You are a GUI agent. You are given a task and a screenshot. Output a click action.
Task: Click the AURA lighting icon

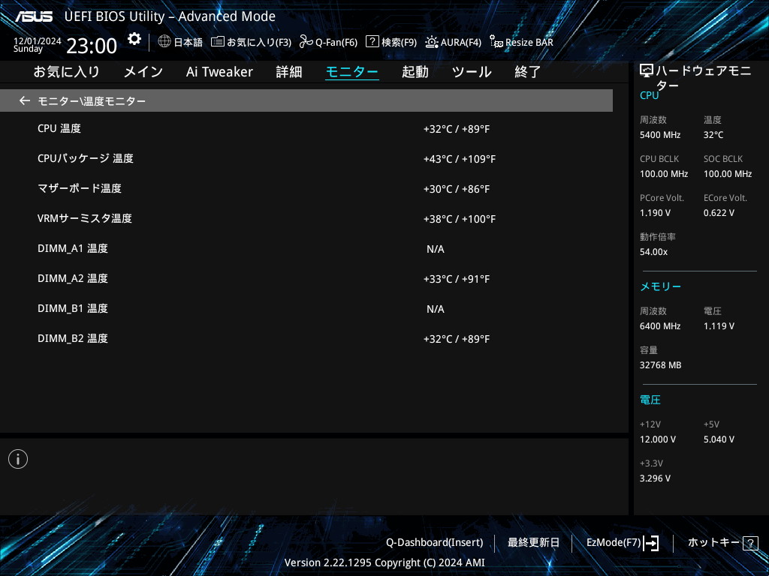[432, 42]
